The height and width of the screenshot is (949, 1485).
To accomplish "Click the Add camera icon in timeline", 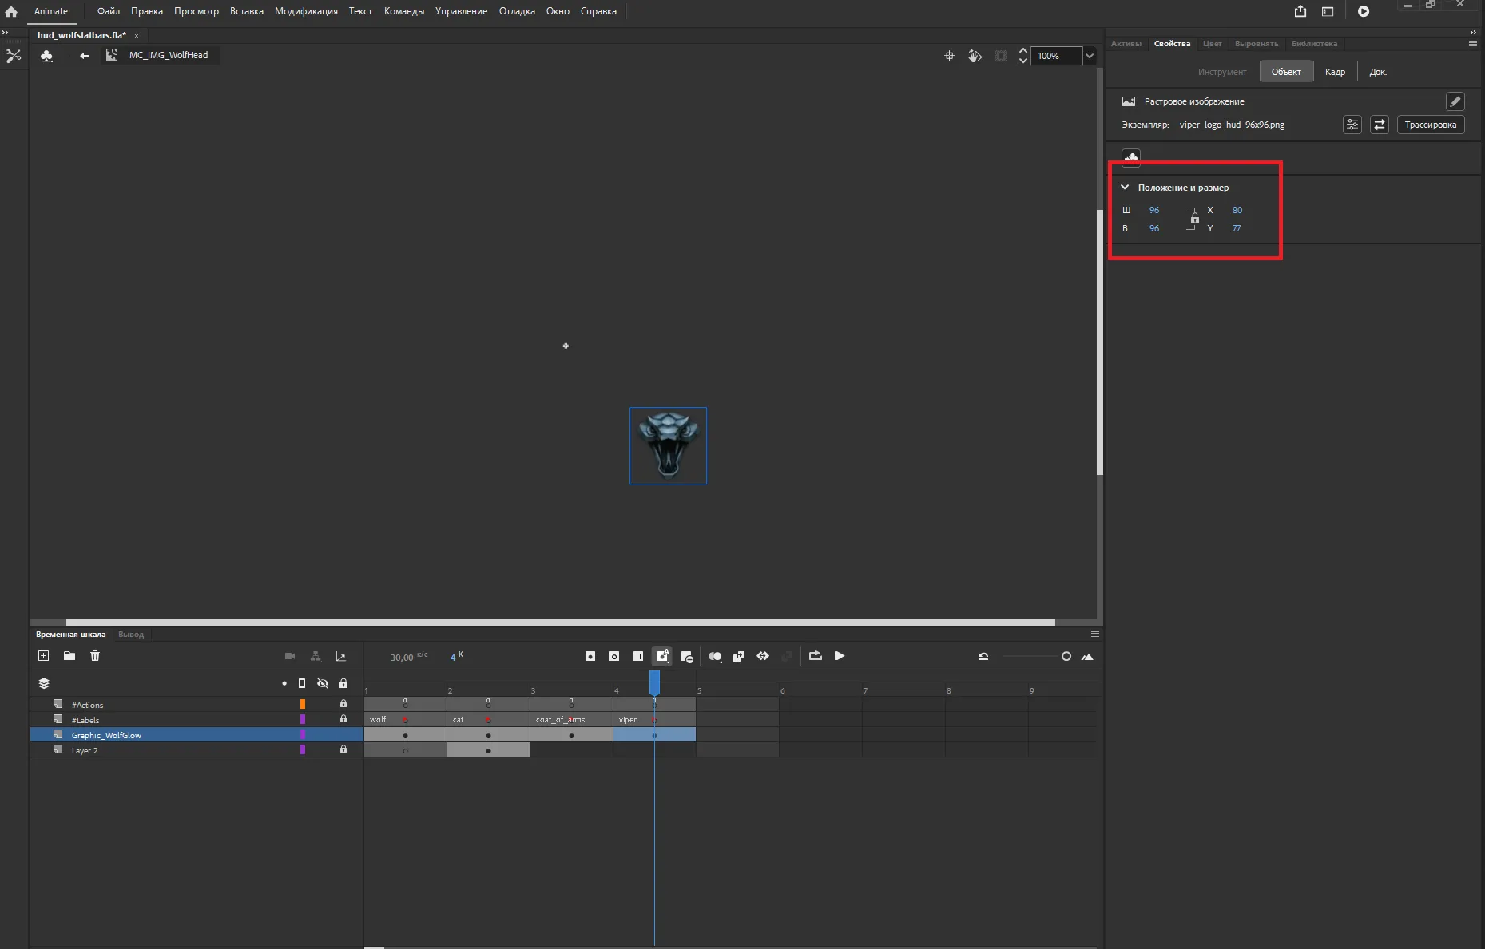I will coord(289,656).
